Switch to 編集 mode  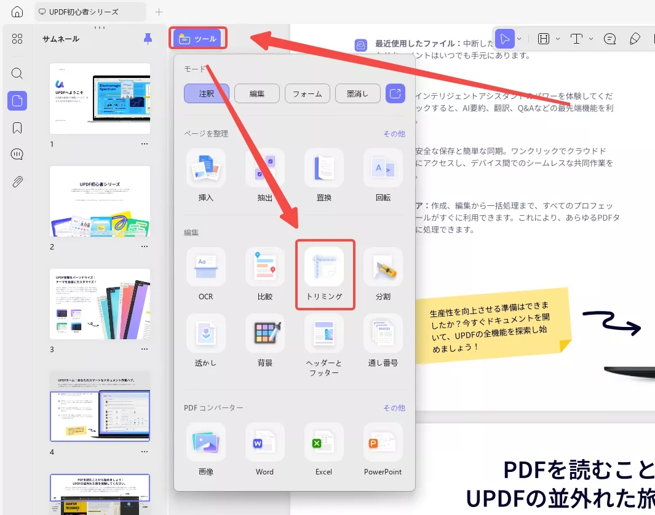257,93
